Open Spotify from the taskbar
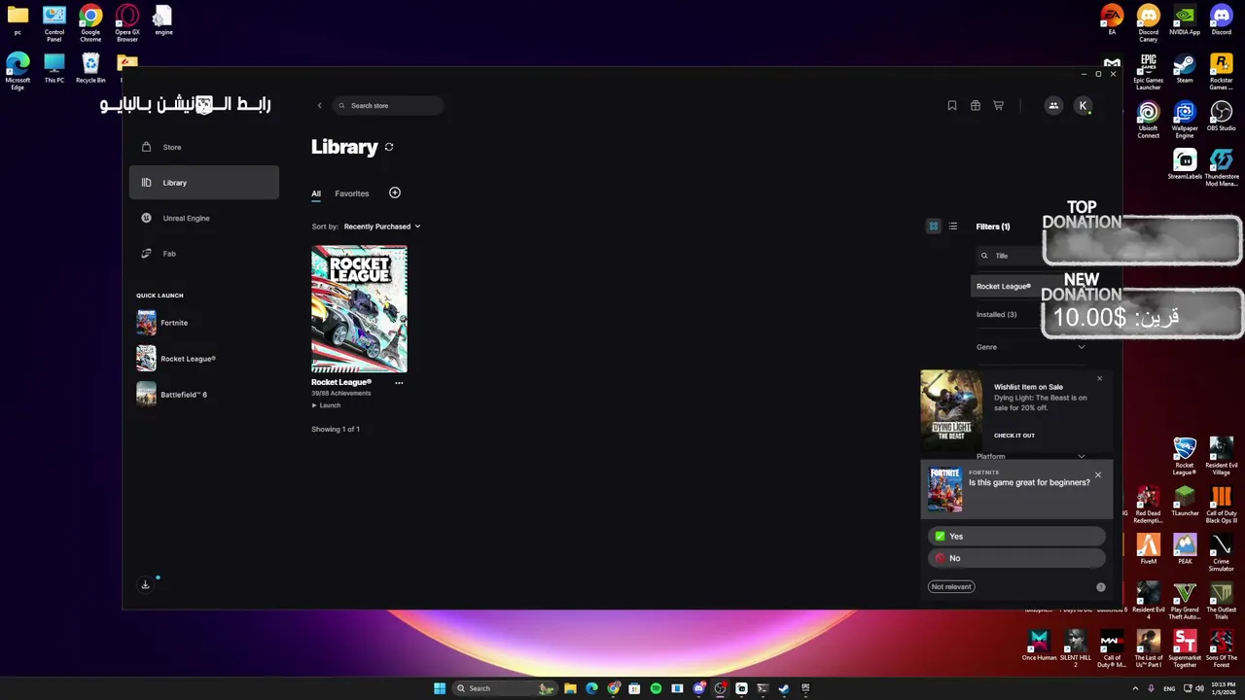This screenshot has height=700, width=1245. pos(656,688)
